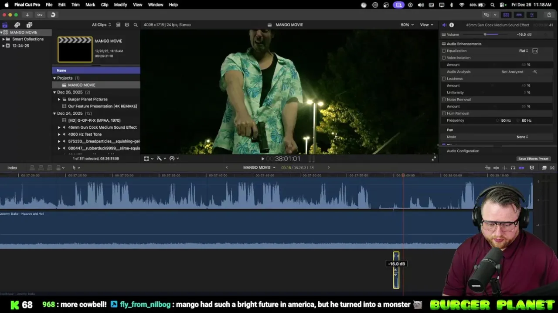Enter fullscreen viewer playback icon
This screenshot has height=313, width=558.
click(x=433, y=159)
